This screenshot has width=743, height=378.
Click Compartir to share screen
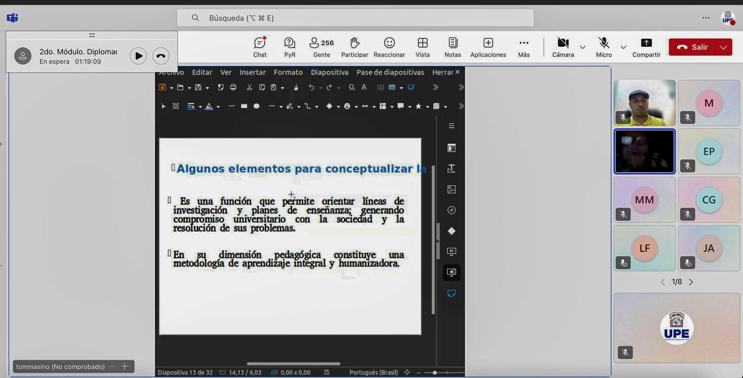click(646, 47)
